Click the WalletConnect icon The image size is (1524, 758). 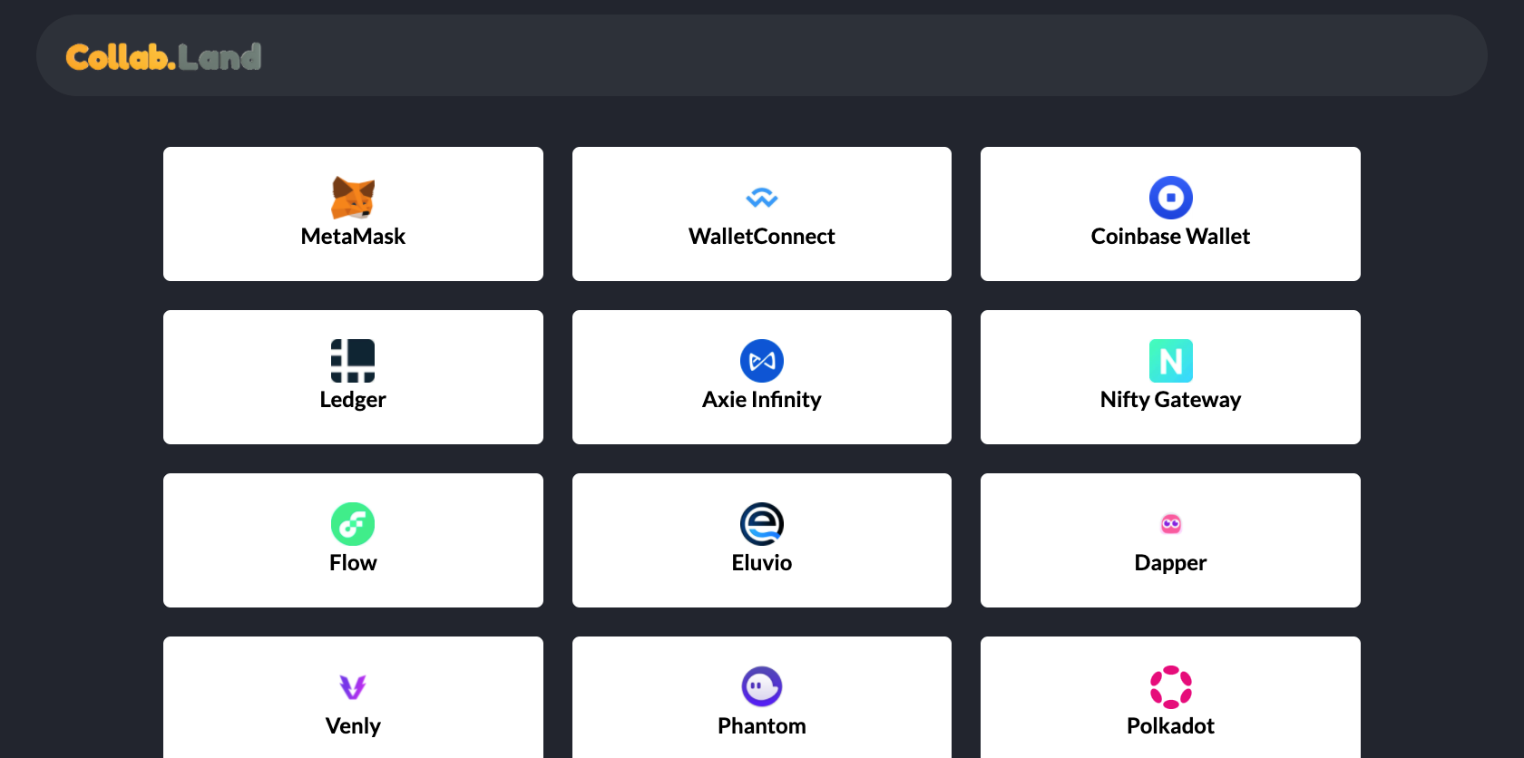762,197
